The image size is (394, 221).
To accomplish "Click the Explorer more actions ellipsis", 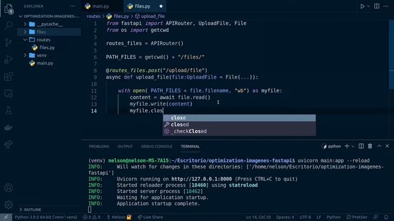I will [73, 6].
